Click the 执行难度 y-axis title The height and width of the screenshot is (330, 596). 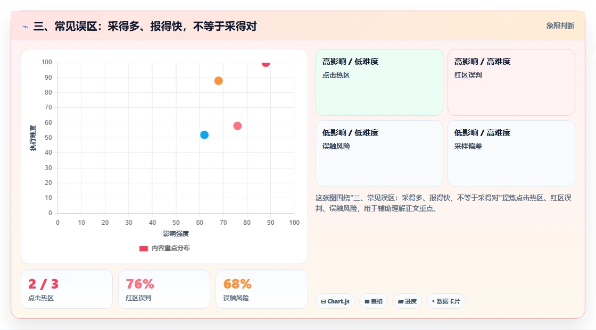click(33, 138)
